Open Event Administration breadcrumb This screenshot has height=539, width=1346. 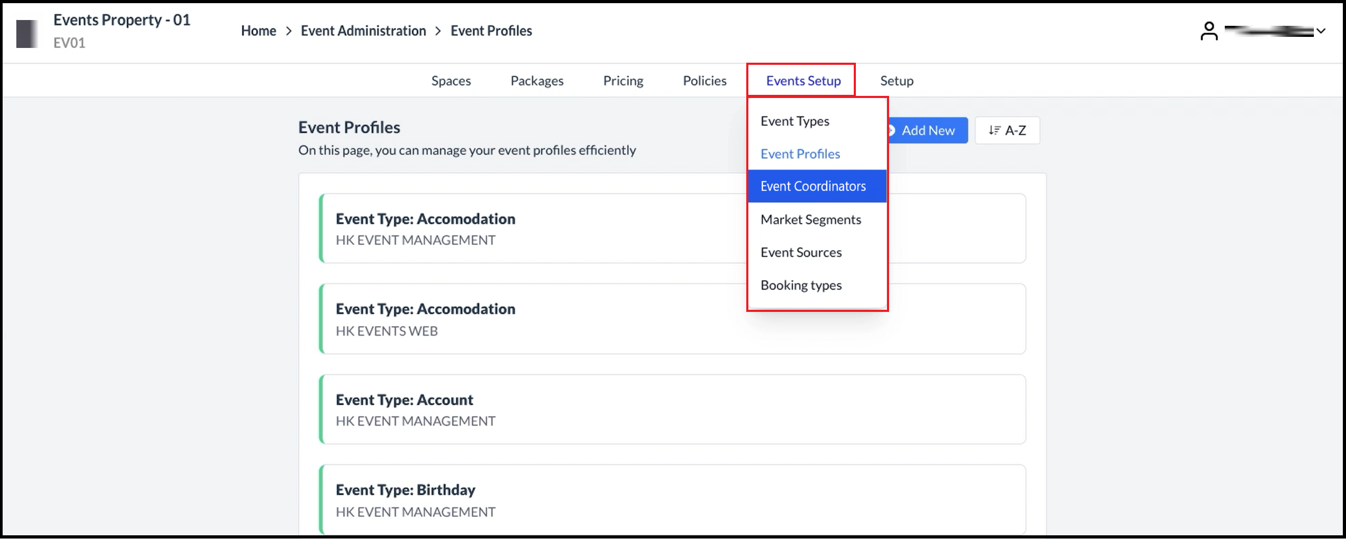pyautogui.click(x=363, y=31)
